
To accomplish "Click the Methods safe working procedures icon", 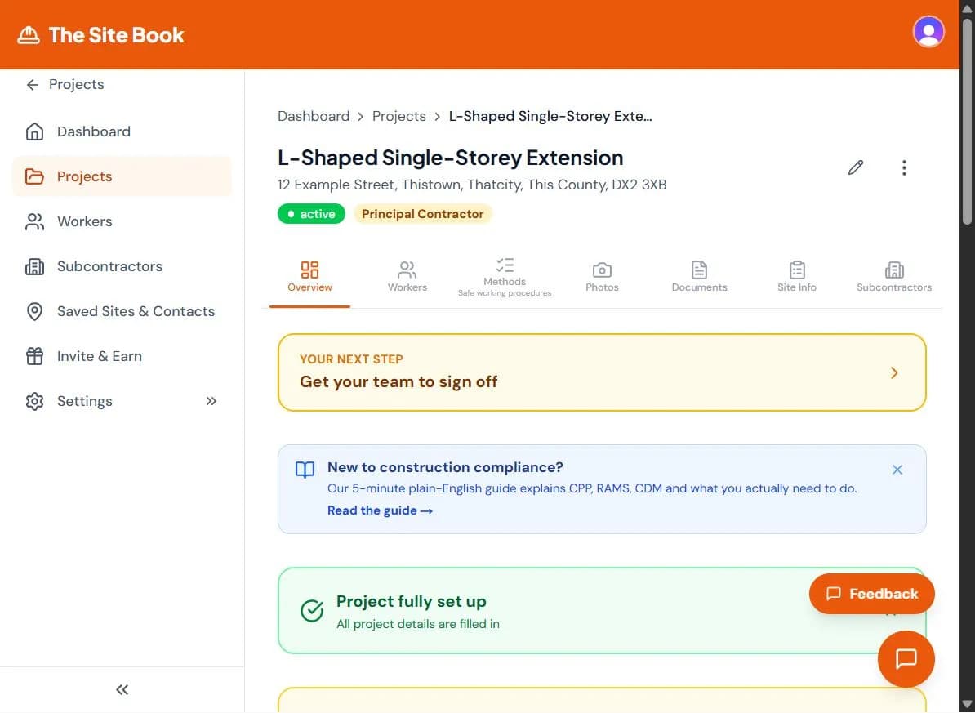I will click(x=504, y=263).
